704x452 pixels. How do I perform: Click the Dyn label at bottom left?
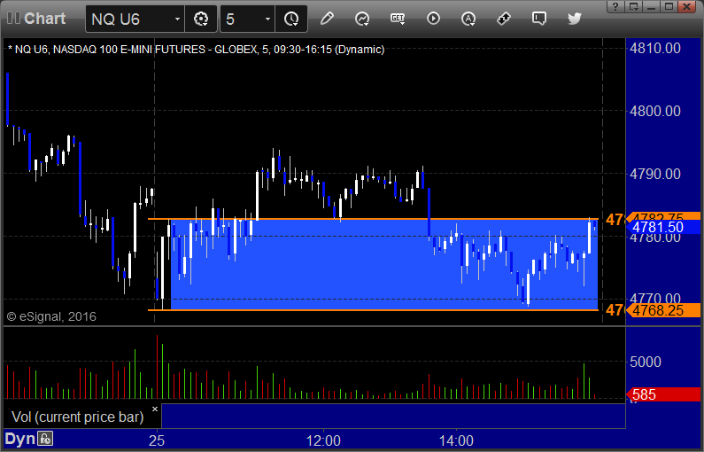(19, 439)
